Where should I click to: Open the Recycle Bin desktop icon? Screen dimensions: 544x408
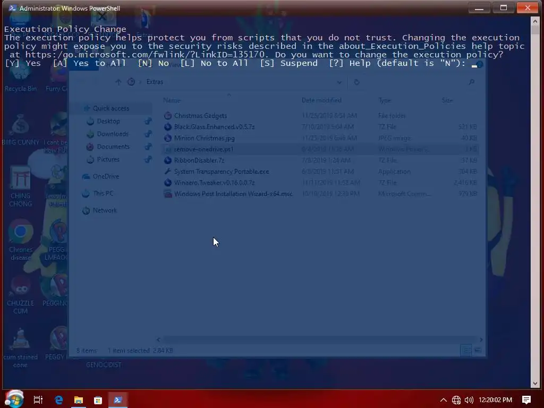point(21,77)
